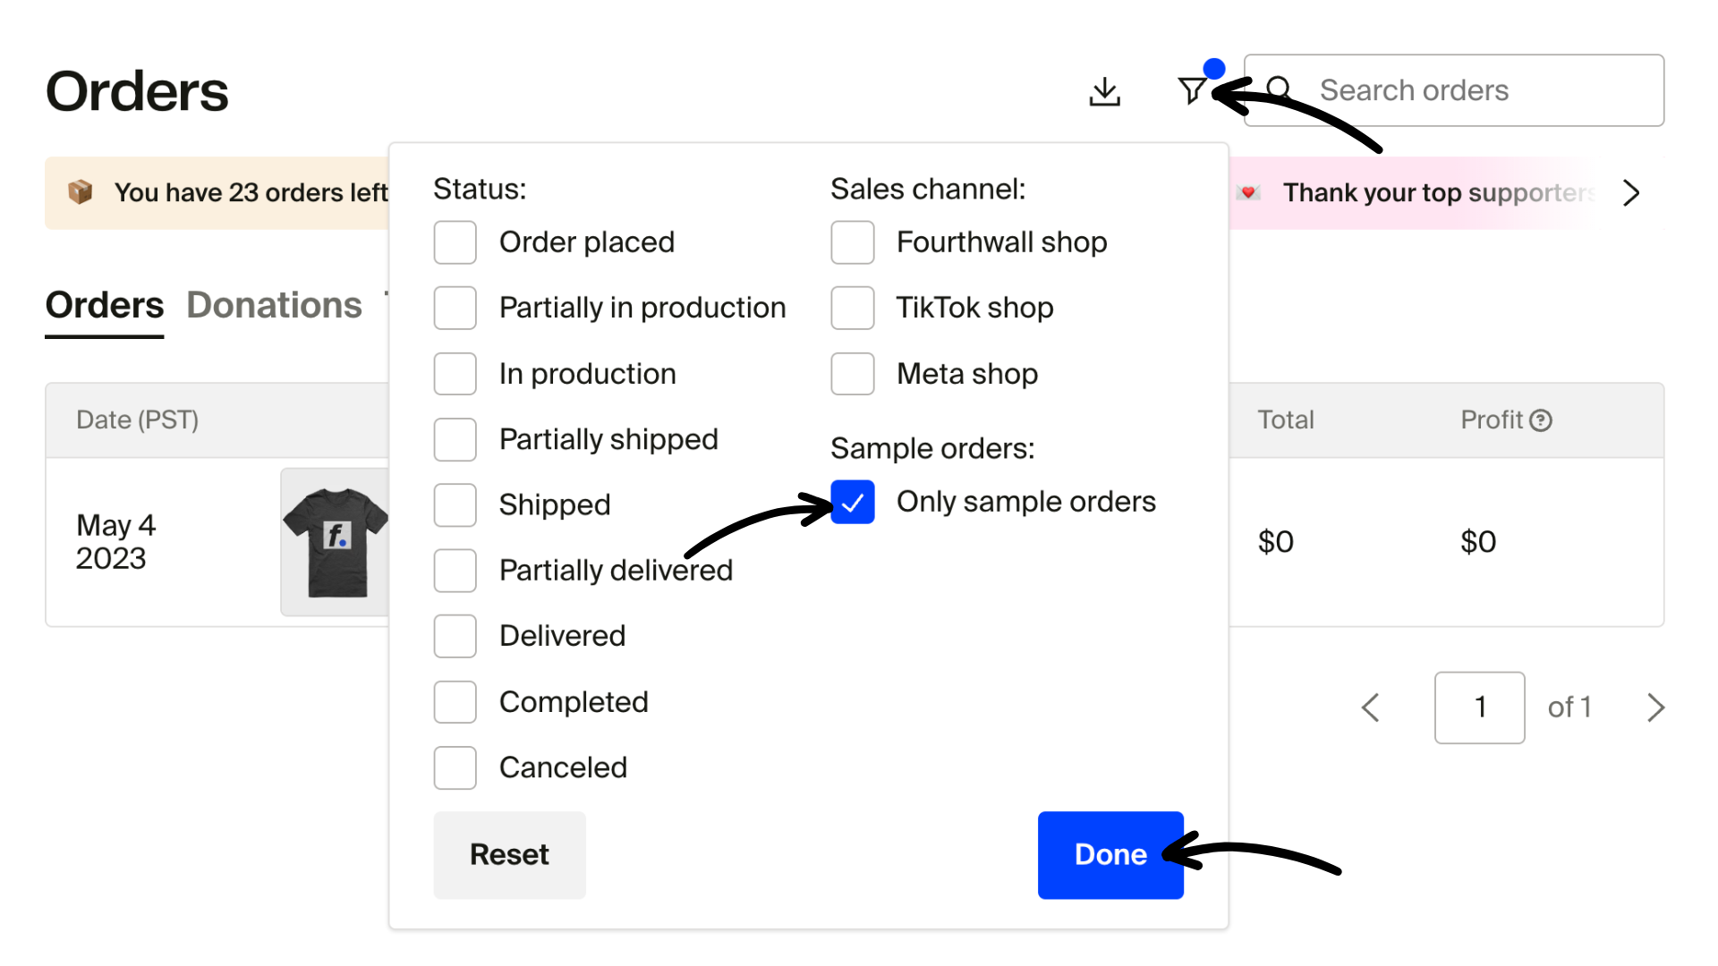The width and height of the screenshot is (1718, 966).
Task: Select TikTok shop sales channel checkbox
Action: pyautogui.click(x=853, y=308)
